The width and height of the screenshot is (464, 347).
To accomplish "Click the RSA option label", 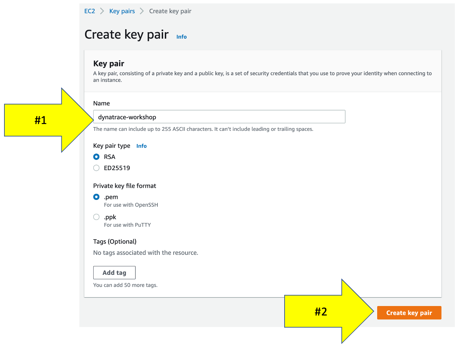I will [x=110, y=157].
